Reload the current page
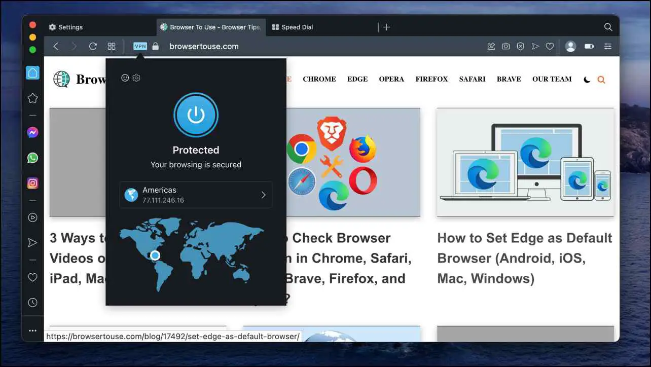 pos(93,46)
